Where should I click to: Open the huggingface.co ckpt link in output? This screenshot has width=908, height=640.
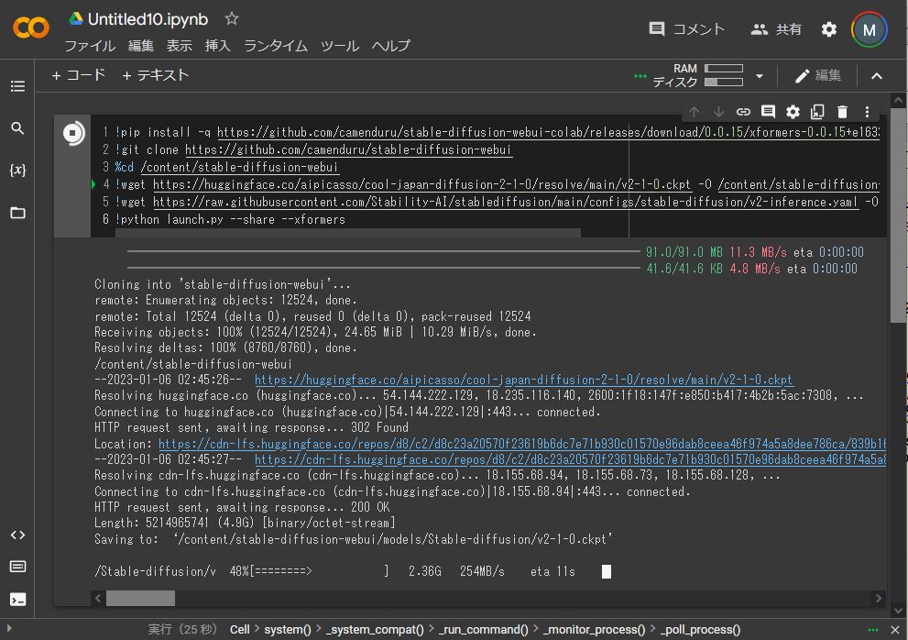[x=523, y=380]
